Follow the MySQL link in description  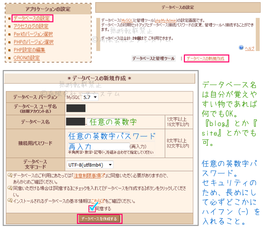(x=127, y=20)
